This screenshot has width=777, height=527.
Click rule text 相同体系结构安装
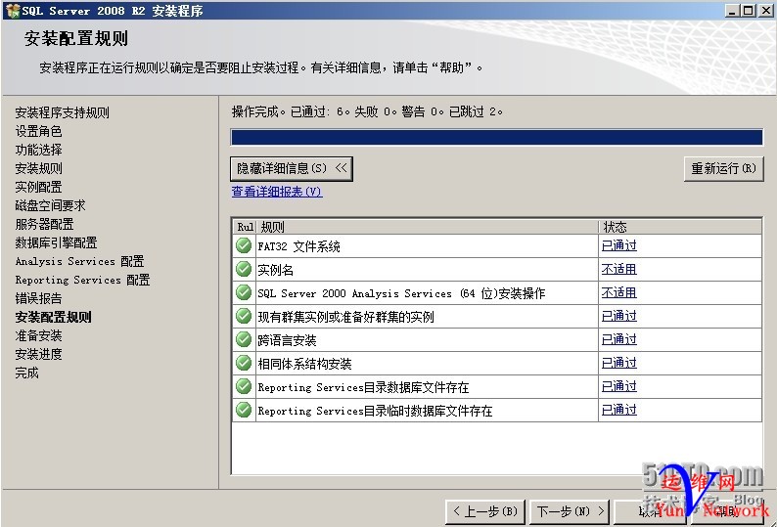(304, 364)
